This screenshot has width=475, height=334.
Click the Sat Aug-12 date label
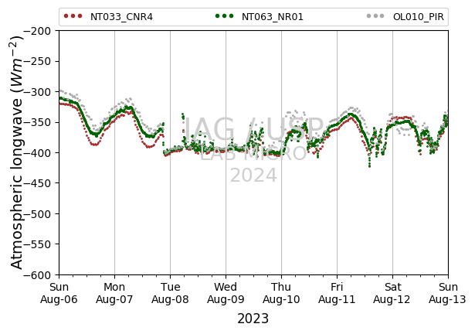click(x=392, y=293)
